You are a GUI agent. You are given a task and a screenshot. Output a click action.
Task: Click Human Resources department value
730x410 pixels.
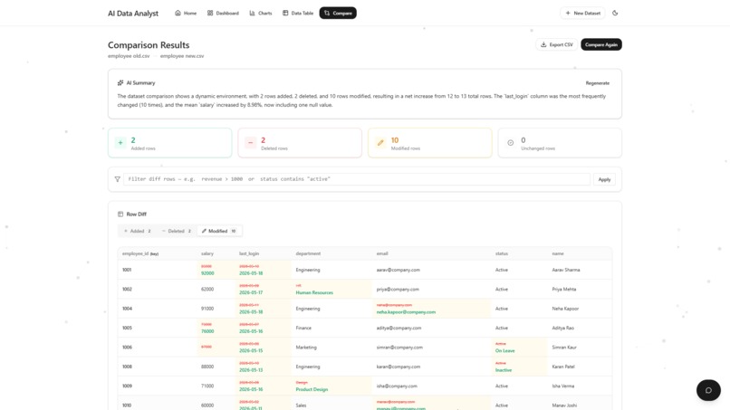tap(314, 292)
